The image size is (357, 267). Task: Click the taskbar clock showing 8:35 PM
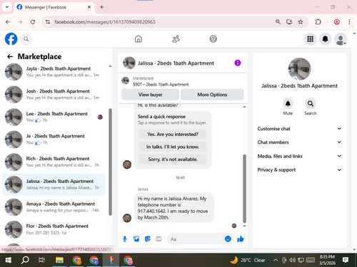coord(327,260)
